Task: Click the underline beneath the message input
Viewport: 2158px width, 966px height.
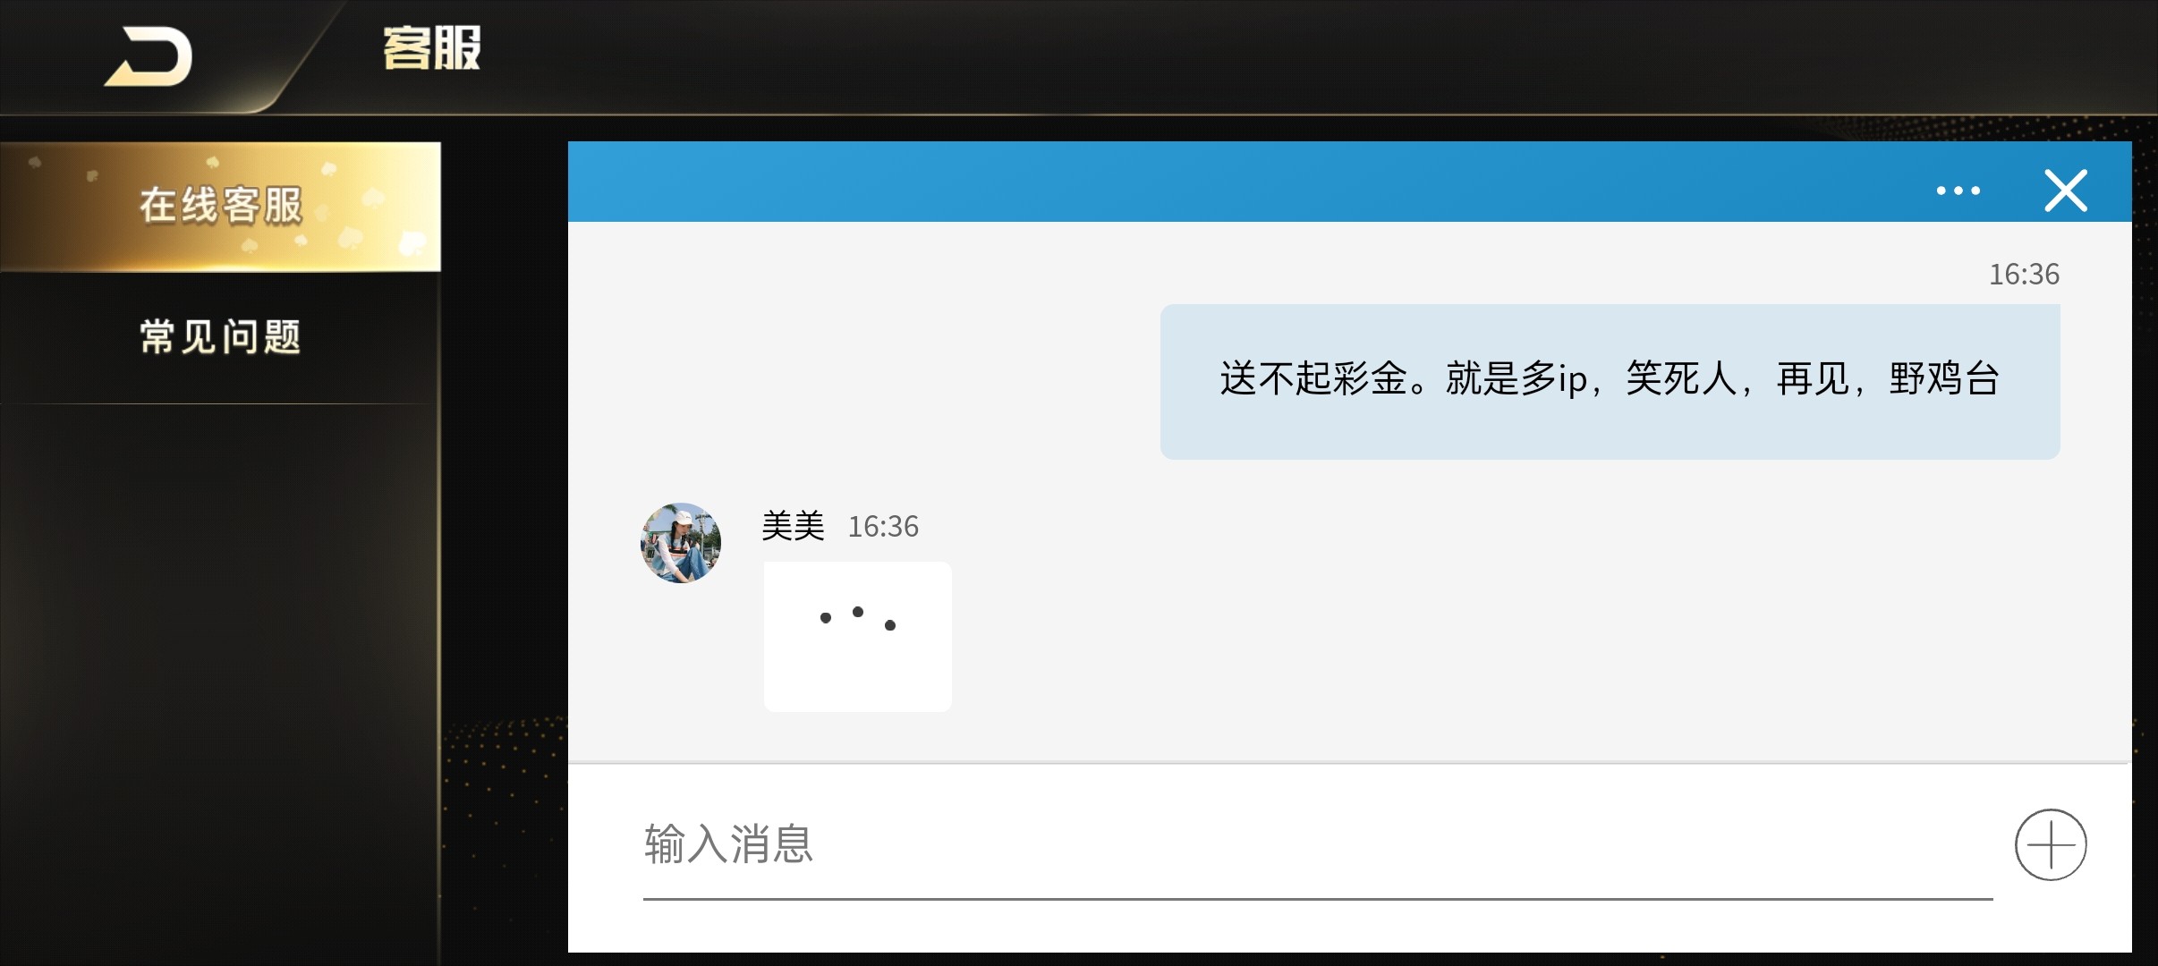Action: (x=1318, y=898)
